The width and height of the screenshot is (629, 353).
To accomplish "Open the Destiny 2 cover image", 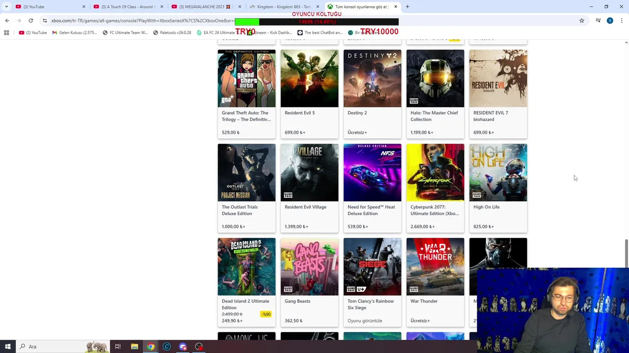I will tap(372, 78).
